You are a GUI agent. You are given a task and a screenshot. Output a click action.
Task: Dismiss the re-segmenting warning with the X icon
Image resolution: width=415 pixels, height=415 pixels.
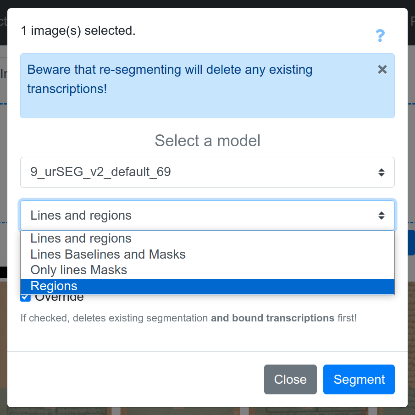pos(382,69)
